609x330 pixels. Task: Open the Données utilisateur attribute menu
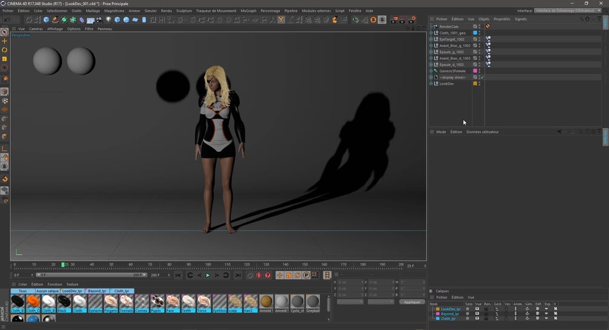click(x=482, y=132)
